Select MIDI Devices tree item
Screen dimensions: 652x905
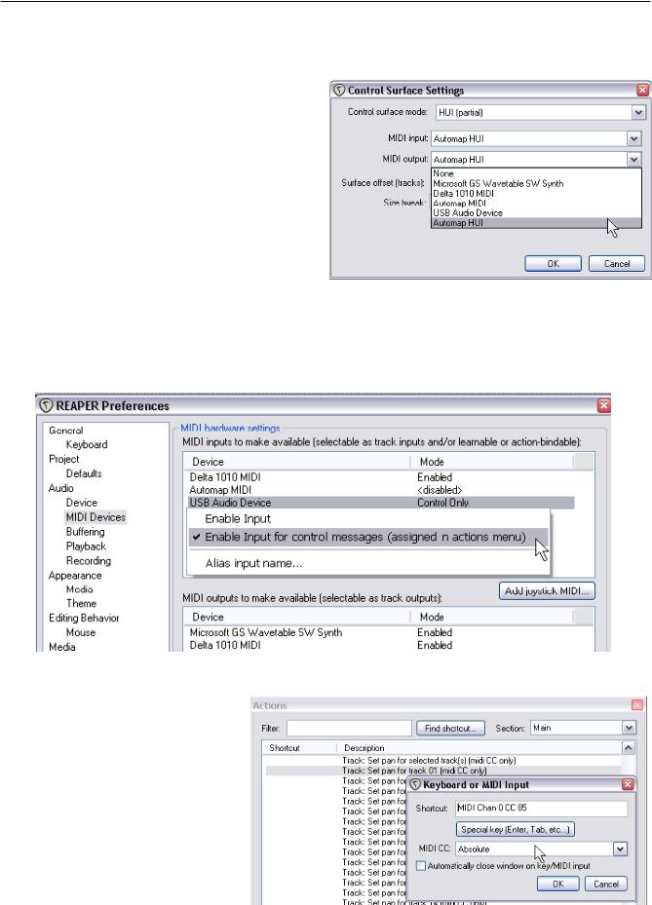[x=96, y=517]
